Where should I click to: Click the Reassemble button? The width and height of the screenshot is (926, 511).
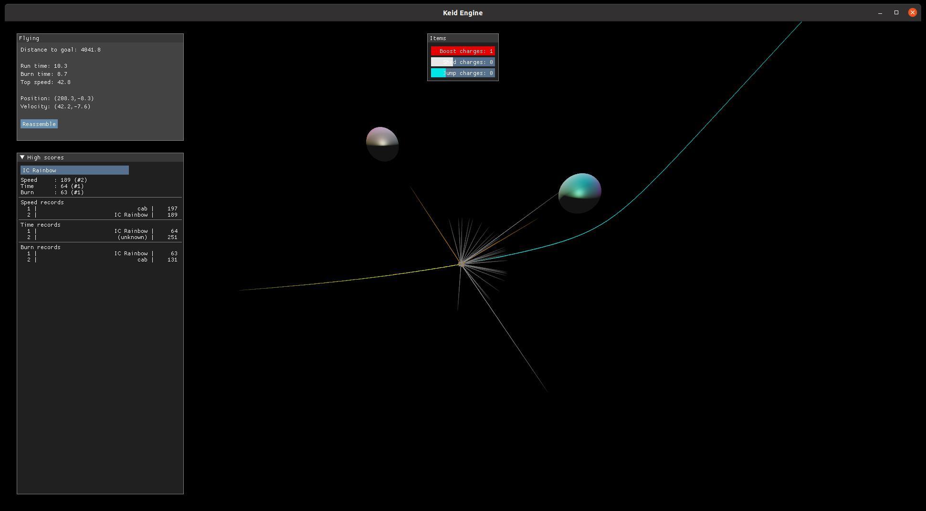click(39, 124)
